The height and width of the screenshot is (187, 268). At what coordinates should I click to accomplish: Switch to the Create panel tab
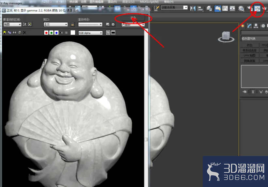(243, 26)
